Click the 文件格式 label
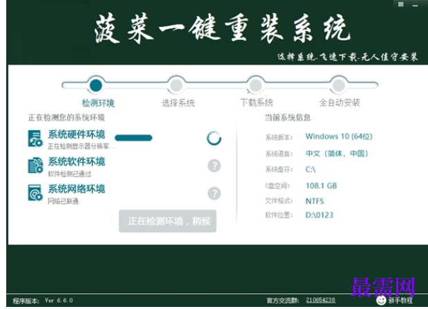This screenshot has width=428, height=309. pyautogui.click(x=279, y=201)
